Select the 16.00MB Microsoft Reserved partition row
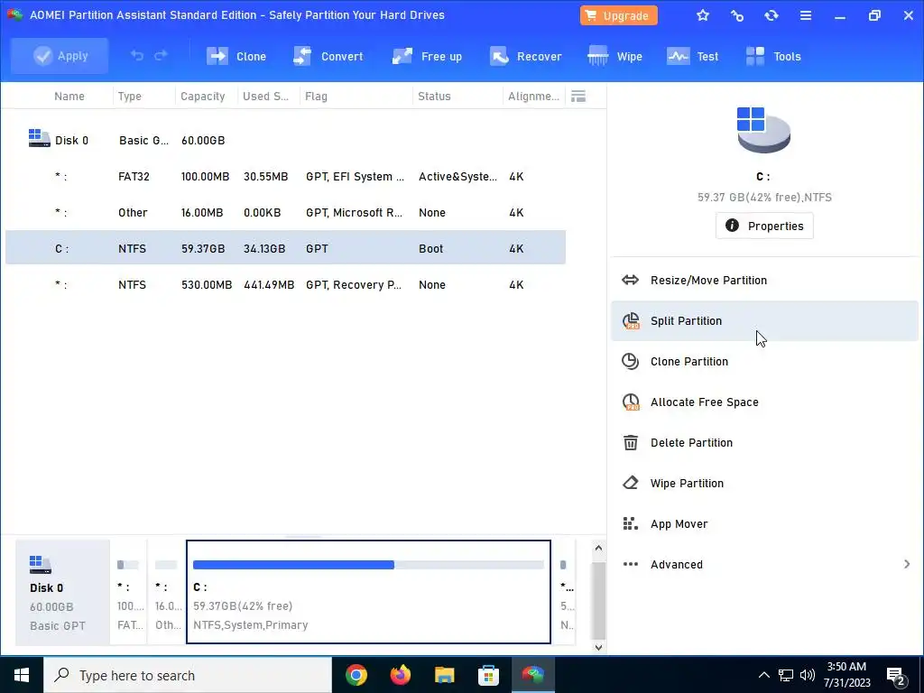Screen dimensions: 924x693 pos(285,213)
